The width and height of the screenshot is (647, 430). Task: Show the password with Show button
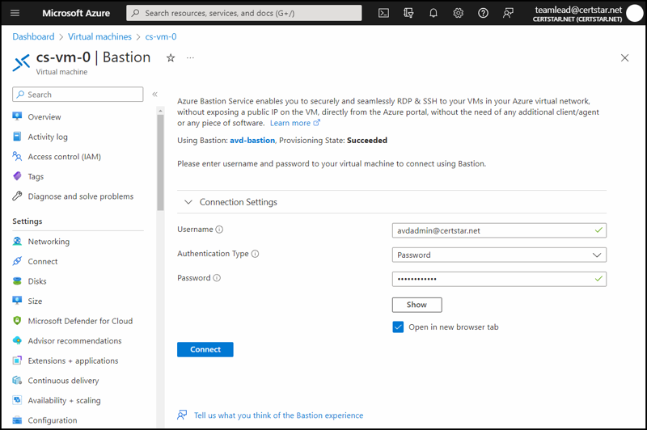pos(417,305)
